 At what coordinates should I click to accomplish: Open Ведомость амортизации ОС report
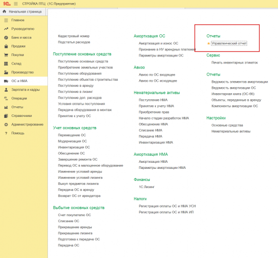[x=234, y=88]
